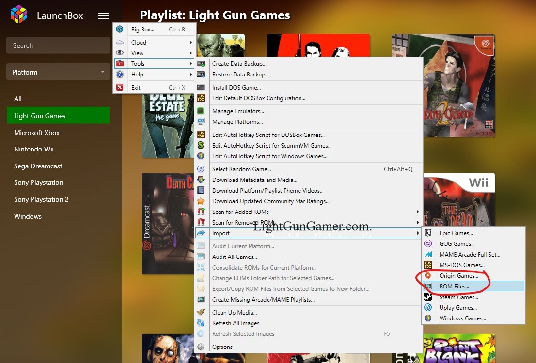Click the Theme Videos film icon
The height and width of the screenshot is (363, 536).
tap(201, 190)
